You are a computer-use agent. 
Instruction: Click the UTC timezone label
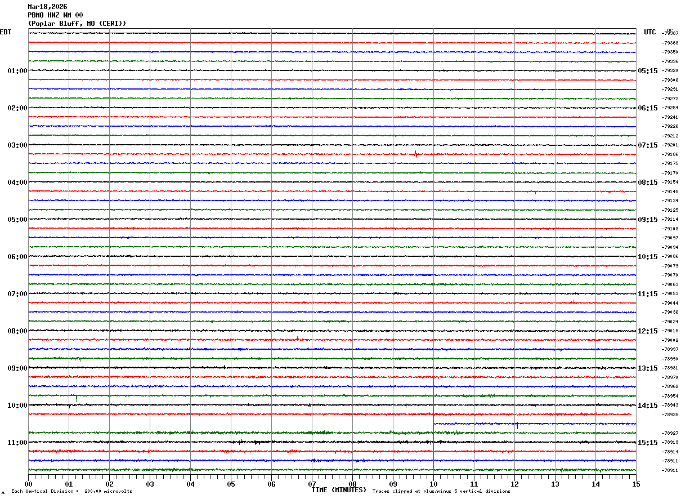[650, 32]
